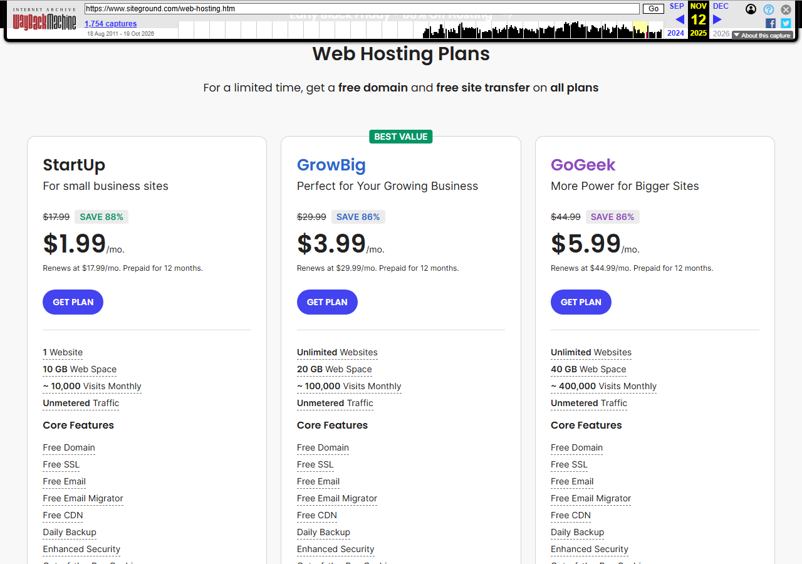Click '~ 100,000 Visits Monthly' text
802x564 pixels.
click(x=349, y=387)
